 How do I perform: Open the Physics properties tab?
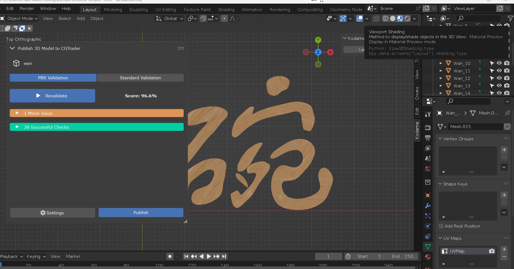[x=428, y=226]
